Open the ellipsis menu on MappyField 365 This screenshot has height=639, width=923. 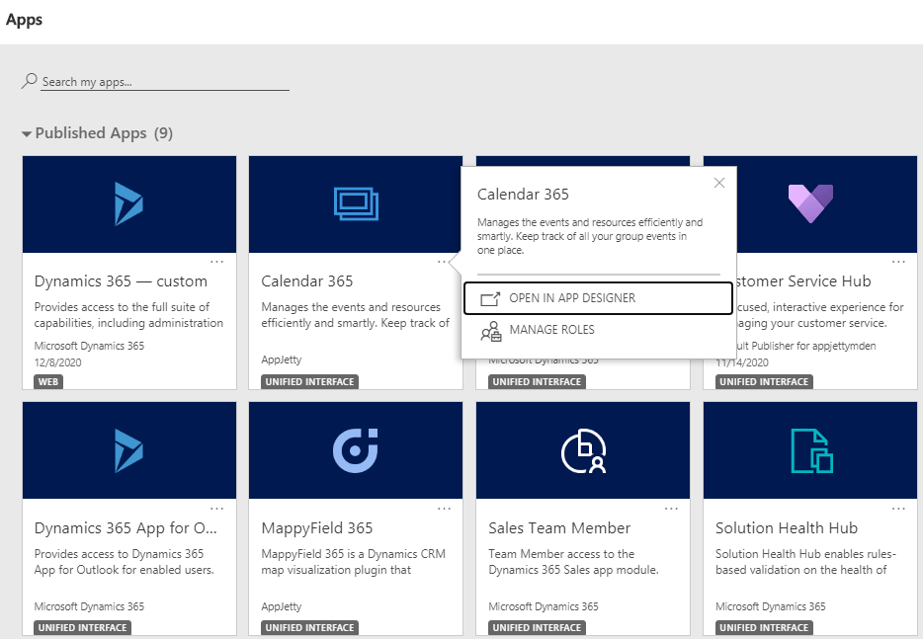click(444, 508)
